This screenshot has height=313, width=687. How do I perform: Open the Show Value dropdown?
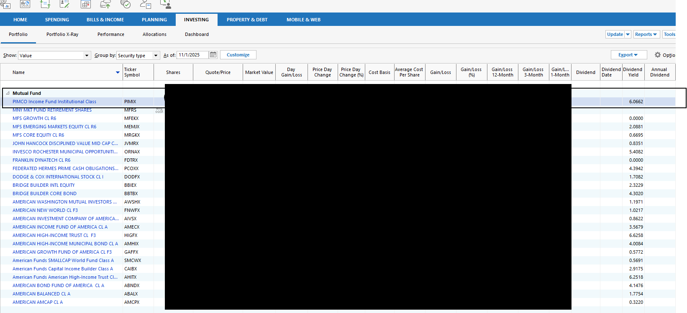[54, 55]
